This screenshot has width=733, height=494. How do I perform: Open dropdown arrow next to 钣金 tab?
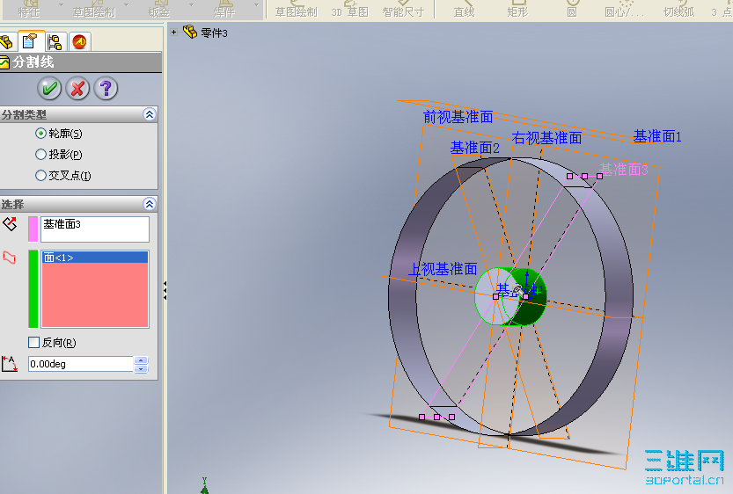(x=191, y=5)
